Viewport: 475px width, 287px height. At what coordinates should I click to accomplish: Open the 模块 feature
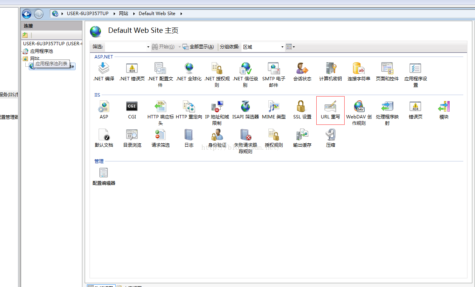(x=444, y=110)
